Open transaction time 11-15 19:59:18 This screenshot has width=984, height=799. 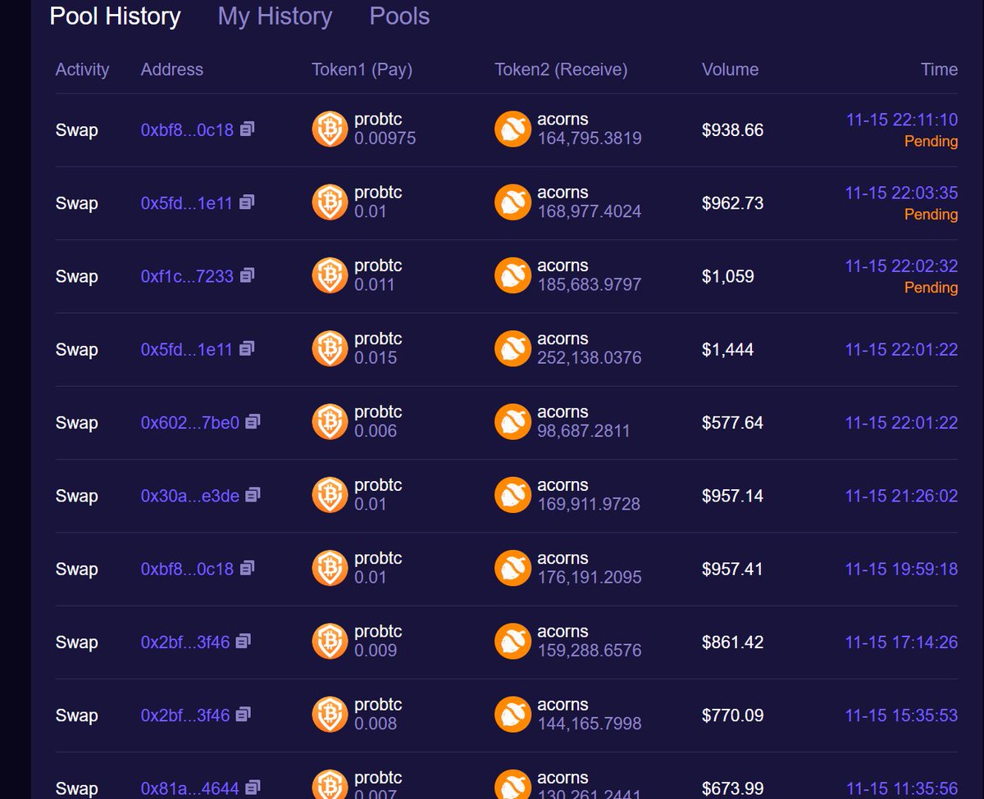coord(901,569)
